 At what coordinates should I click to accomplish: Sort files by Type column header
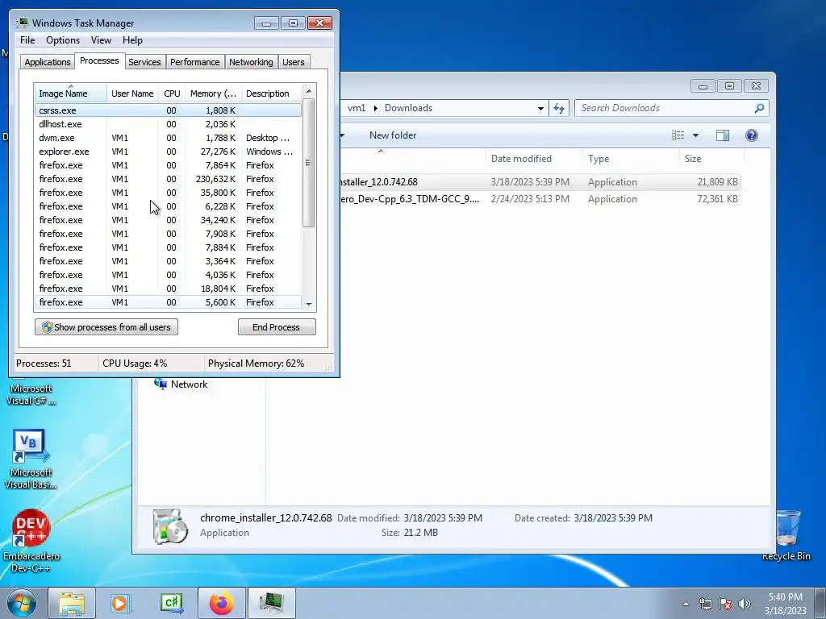click(x=630, y=159)
